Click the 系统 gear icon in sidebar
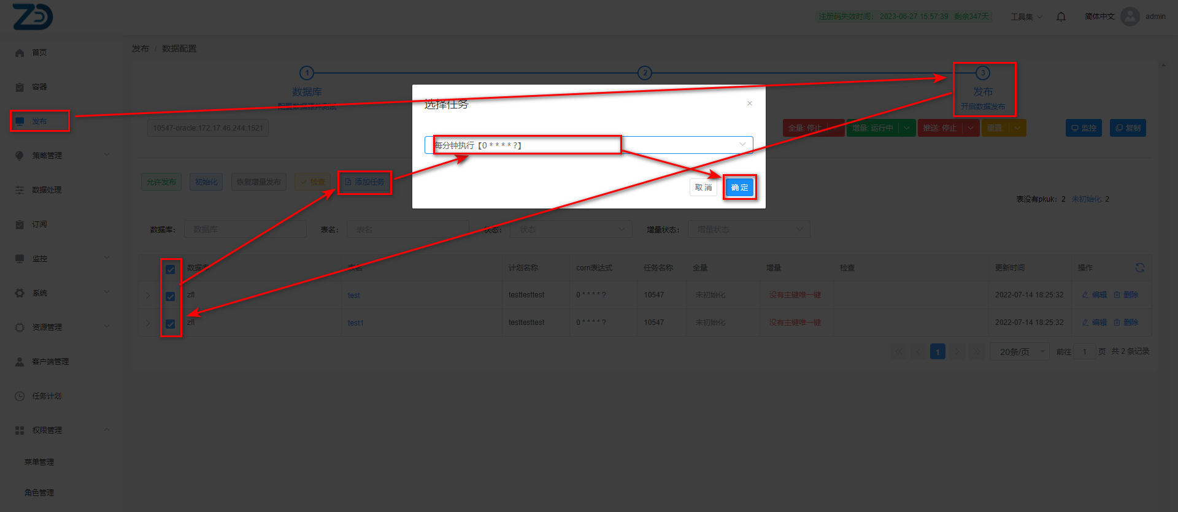This screenshot has width=1178, height=512. click(20, 293)
